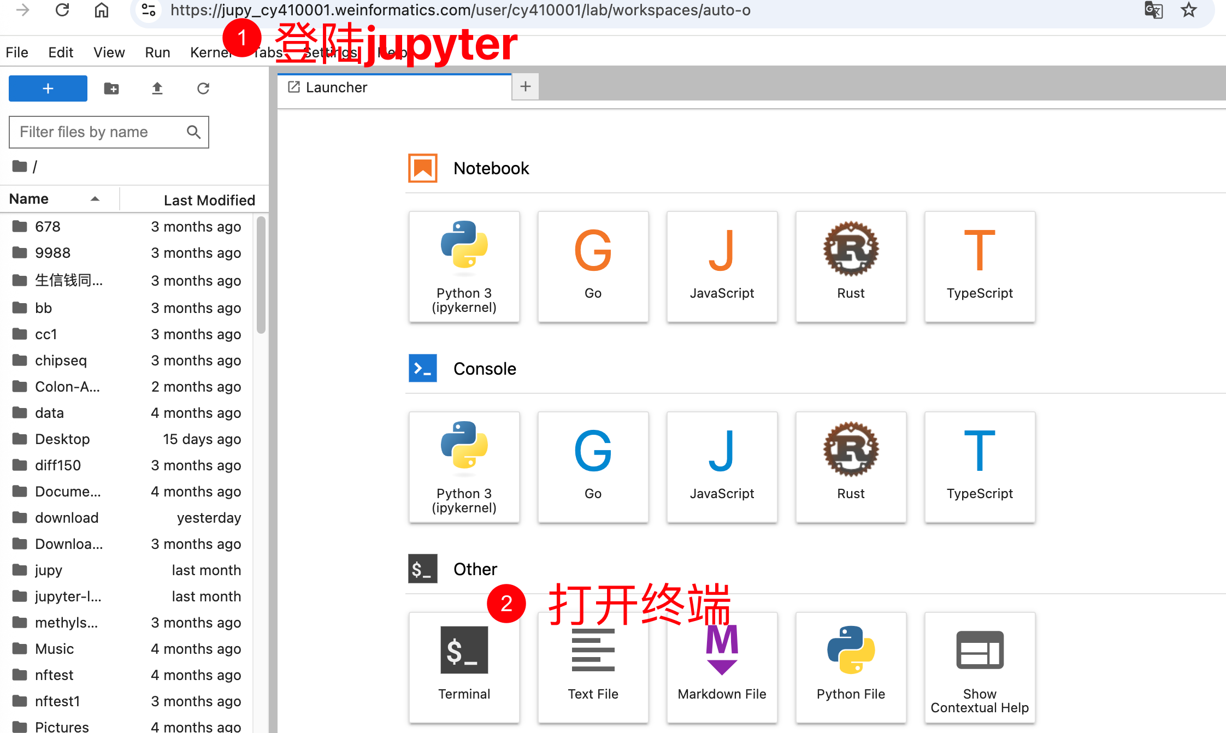This screenshot has height=733, width=1226.
Task: Open the Terminal launcher card
Action: [x=464, y=666]
